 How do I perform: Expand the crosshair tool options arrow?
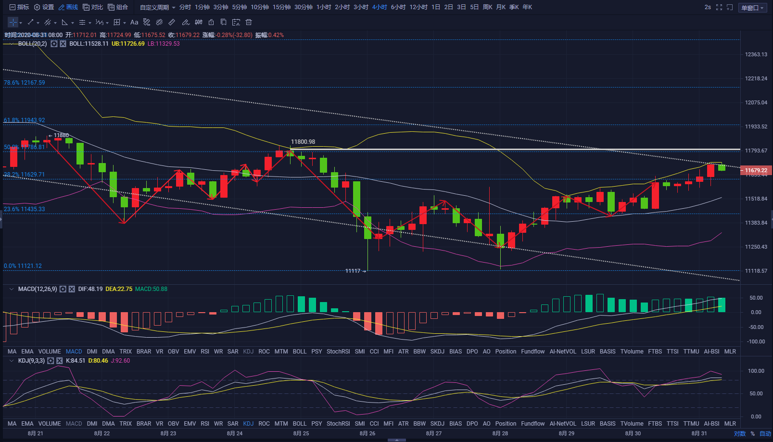pos(21,23)
